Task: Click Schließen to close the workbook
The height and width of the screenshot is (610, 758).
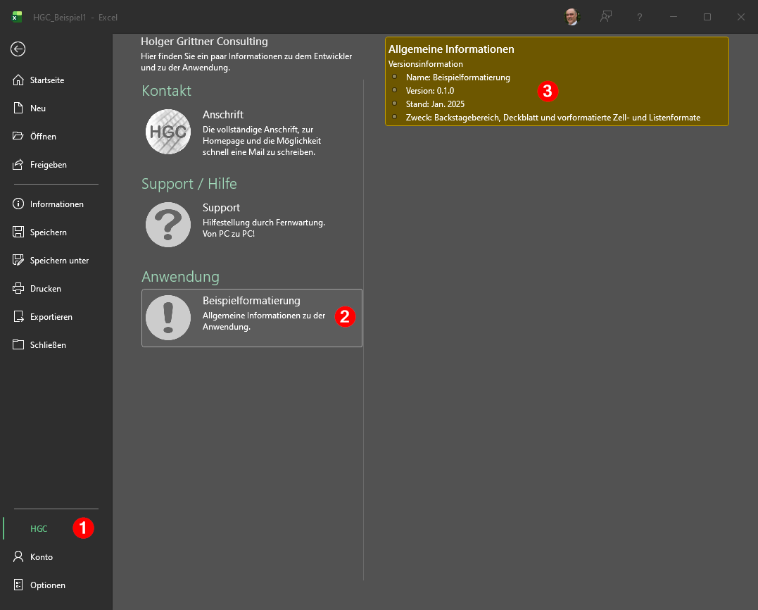Action: (x=47, y=345)
